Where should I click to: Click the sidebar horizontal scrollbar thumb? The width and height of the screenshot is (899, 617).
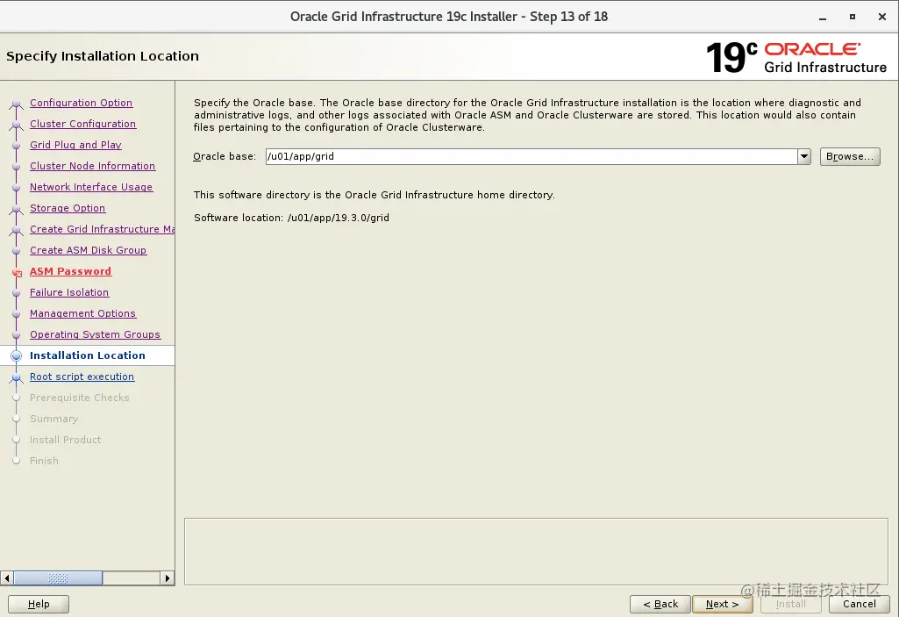58,578
